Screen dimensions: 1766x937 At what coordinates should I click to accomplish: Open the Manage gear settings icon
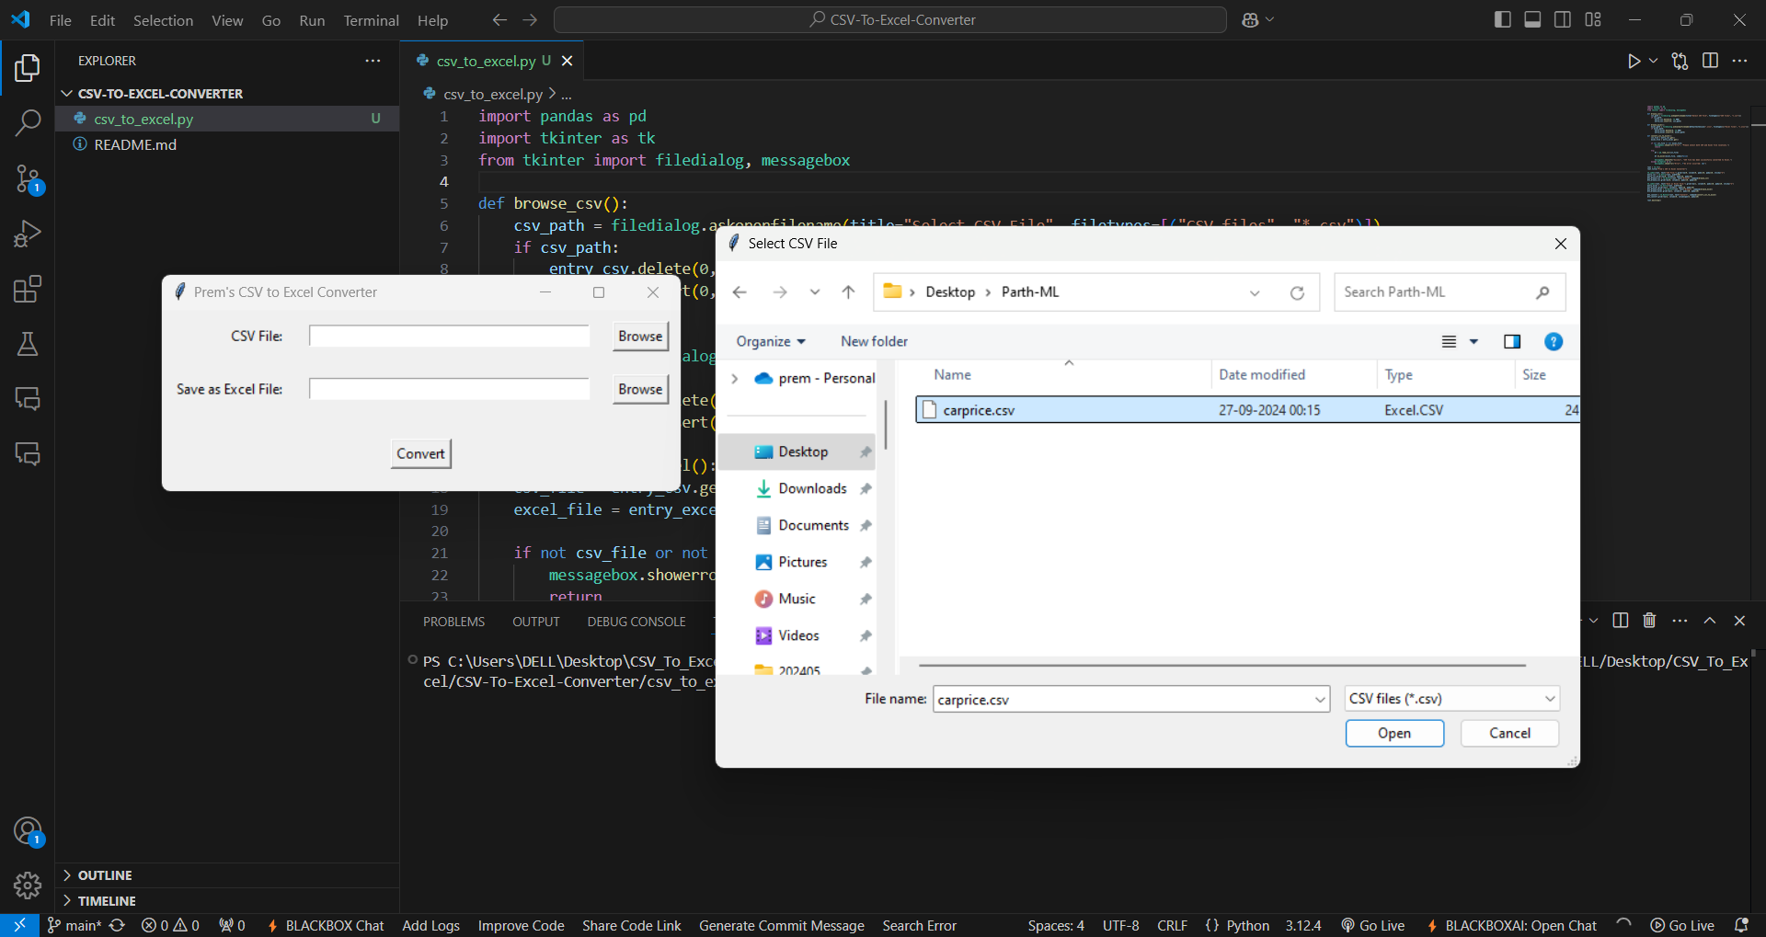(x=28, y=886)
